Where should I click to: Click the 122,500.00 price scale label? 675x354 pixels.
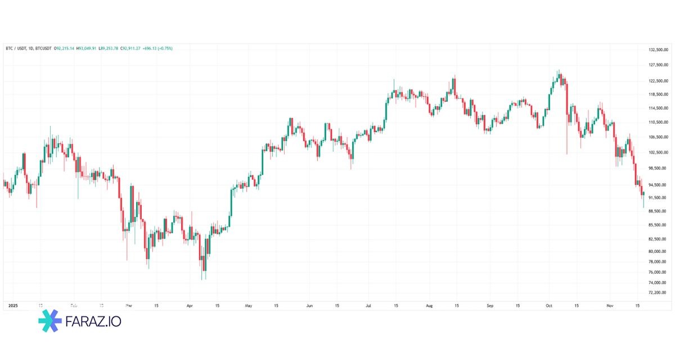[657, 81]
